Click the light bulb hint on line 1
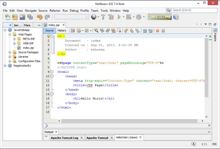This screenshot has width=220, height=149. tap(48, 36)
